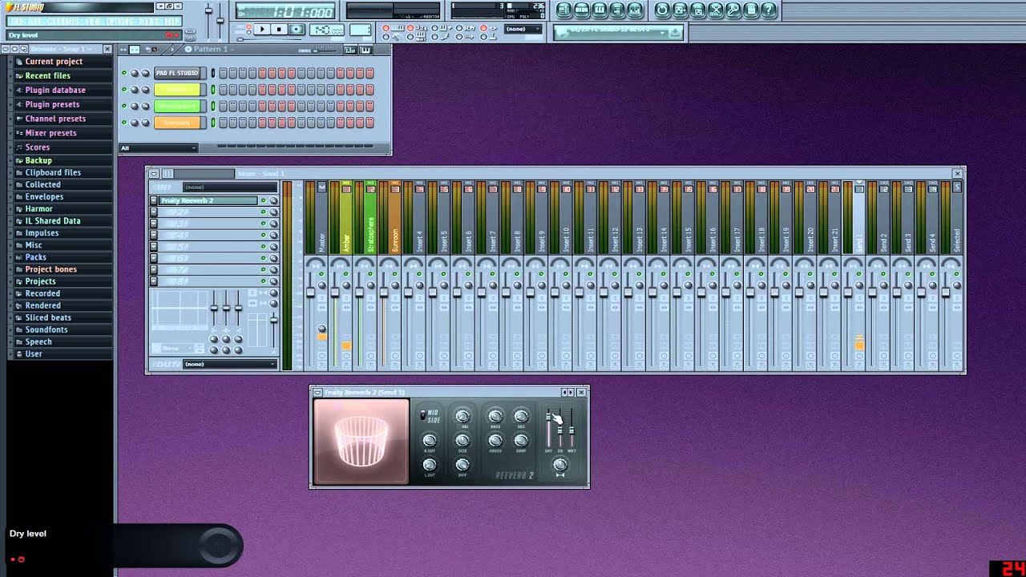The image size is (1026, 577).
Task: Open the mixer IN (none) dropdown
Action: (x=229, y=188)
